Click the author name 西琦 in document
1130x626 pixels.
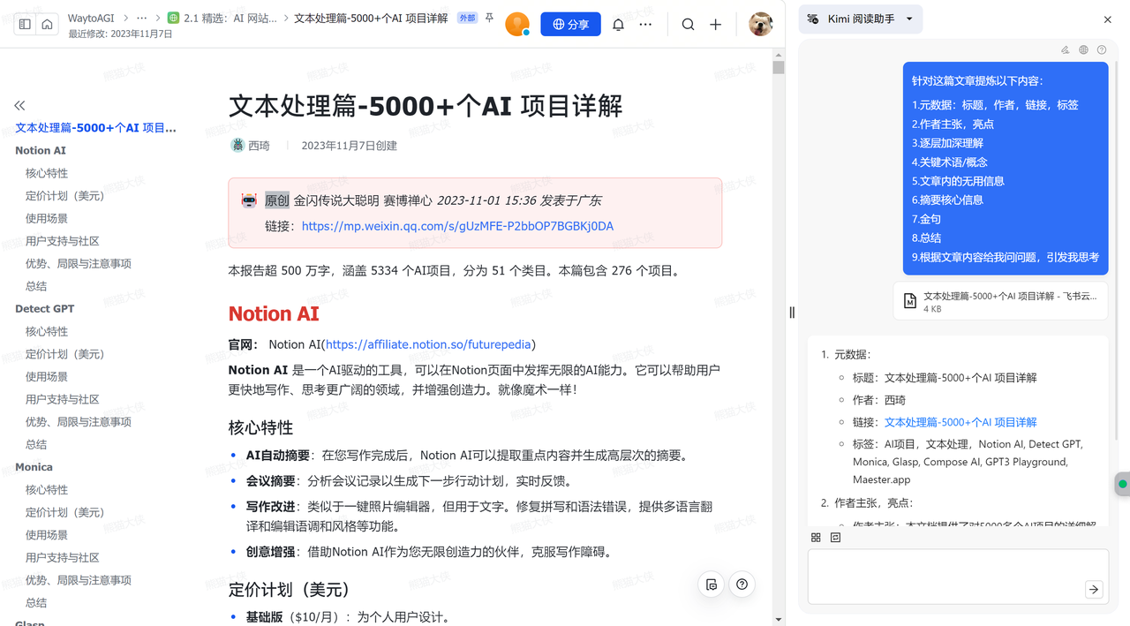point(259,146)
